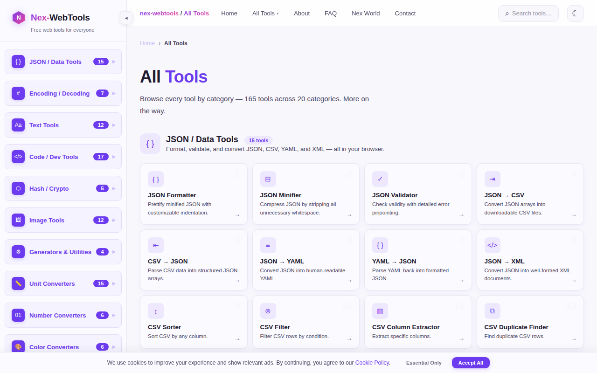Viewport: 597px width, 373px height.
Task: Go to the FAQ menu item
Action: coord(330,14)
